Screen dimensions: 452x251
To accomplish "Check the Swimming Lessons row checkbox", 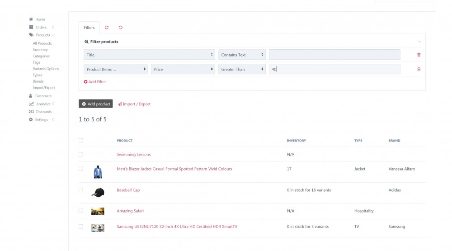I will click(x=81, y=154).
